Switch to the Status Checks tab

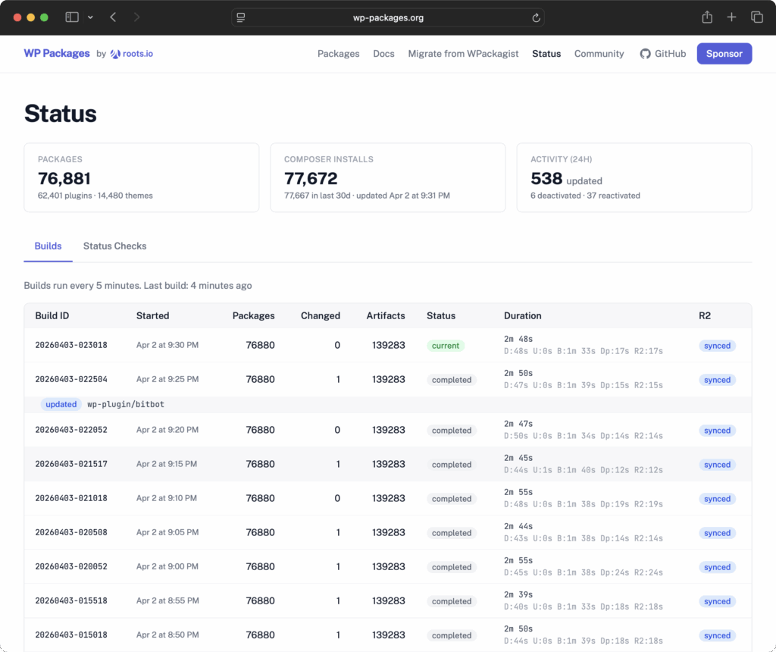(x=114, y=246)
